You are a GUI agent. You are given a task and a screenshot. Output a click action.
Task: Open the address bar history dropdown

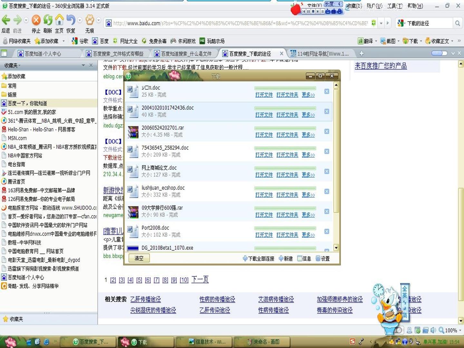381,23
